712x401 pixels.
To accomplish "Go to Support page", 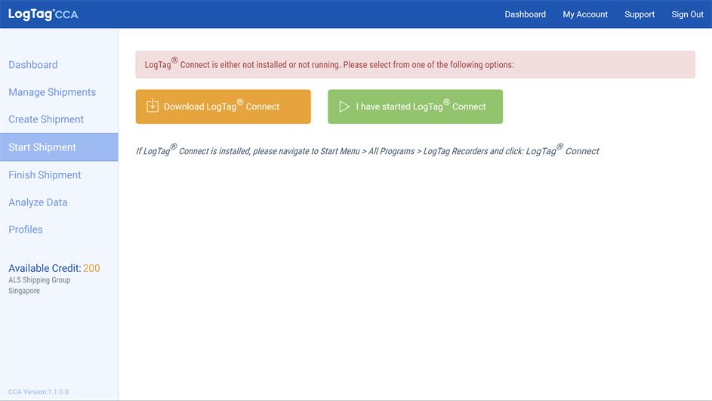I will (640, 14).
